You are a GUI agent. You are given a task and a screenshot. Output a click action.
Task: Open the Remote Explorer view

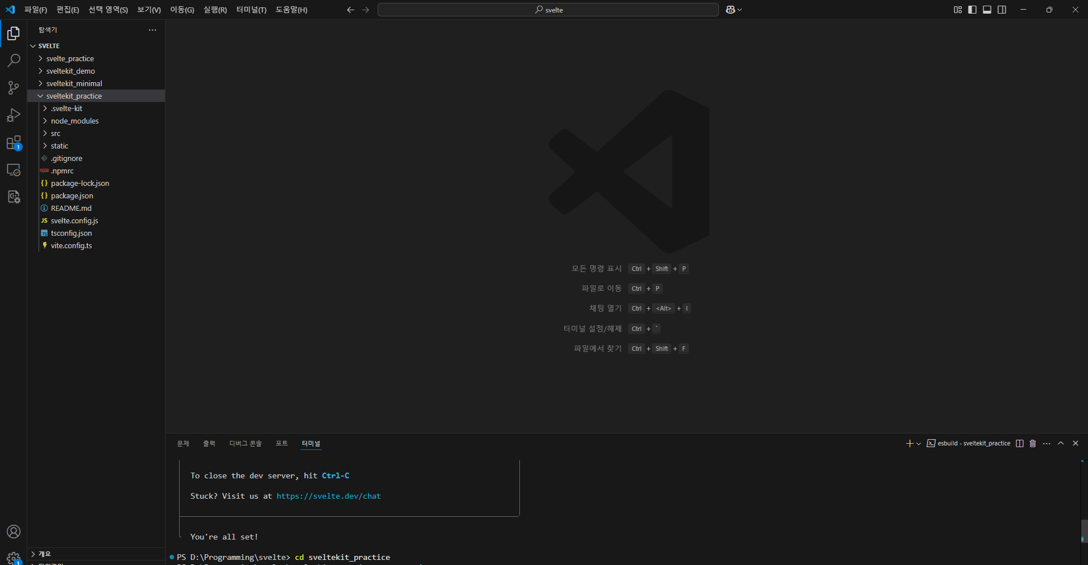(x=14, y=169)
